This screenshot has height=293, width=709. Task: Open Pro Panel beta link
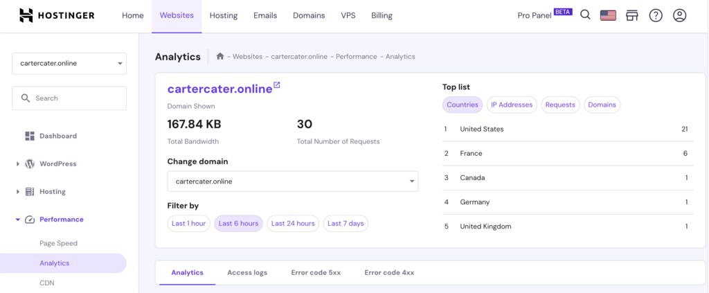tap(544, 15)
